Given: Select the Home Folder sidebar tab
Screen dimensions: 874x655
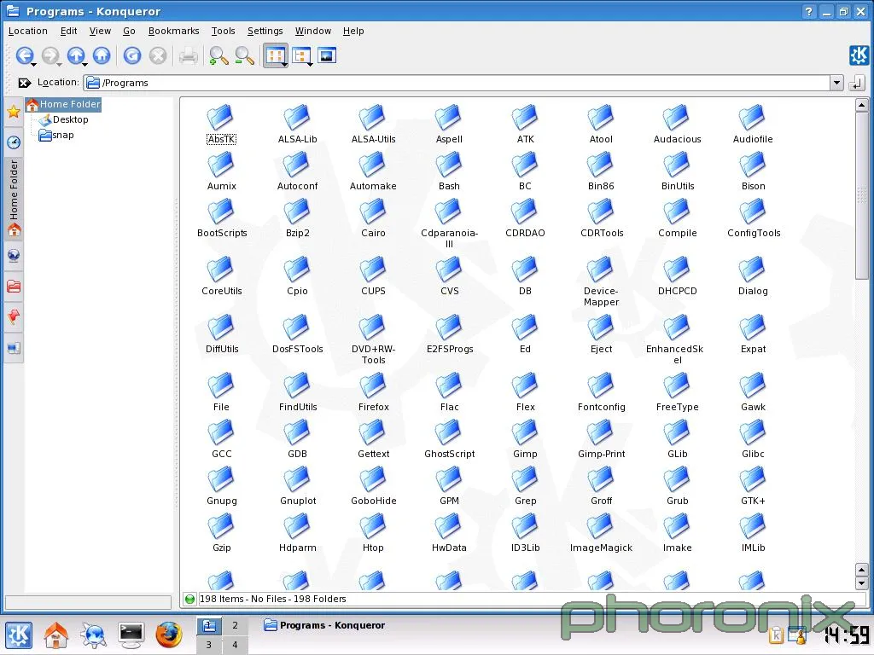Looking at the screenshot, I should pyautogui.click(x=14, y=198).
